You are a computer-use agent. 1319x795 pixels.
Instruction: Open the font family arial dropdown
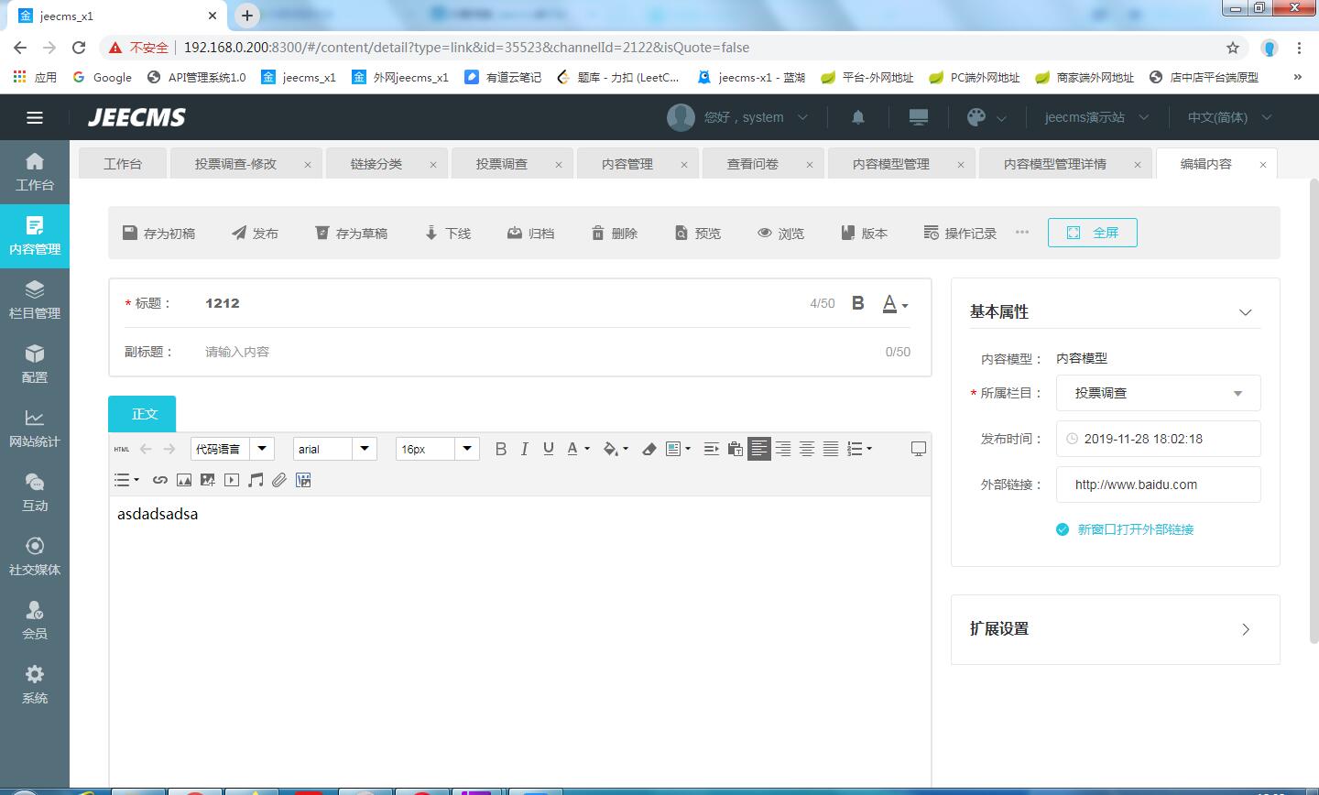pyautogui.click(x=334, y=449)
